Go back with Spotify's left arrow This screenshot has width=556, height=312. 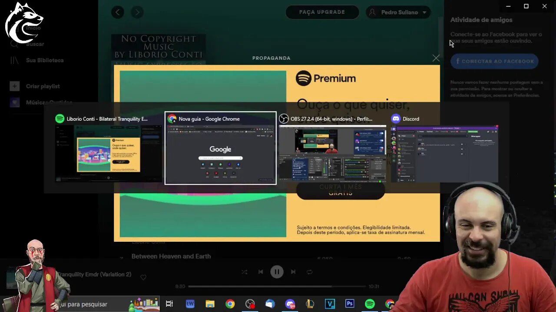point(118,12)
